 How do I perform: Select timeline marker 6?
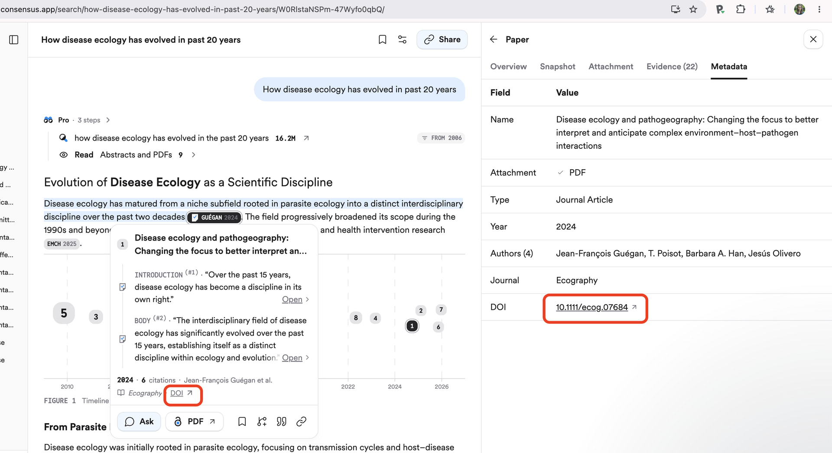[x=439, y=327]
